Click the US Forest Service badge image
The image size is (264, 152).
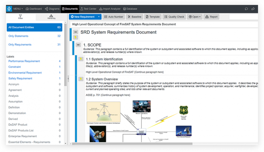tap(184, 110)
